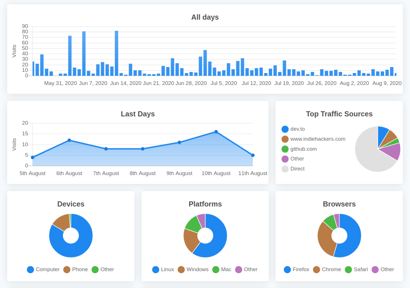The width and height of the screenshot is (410, 288).
Task: Click the 8th August data point
Action: 143,149
